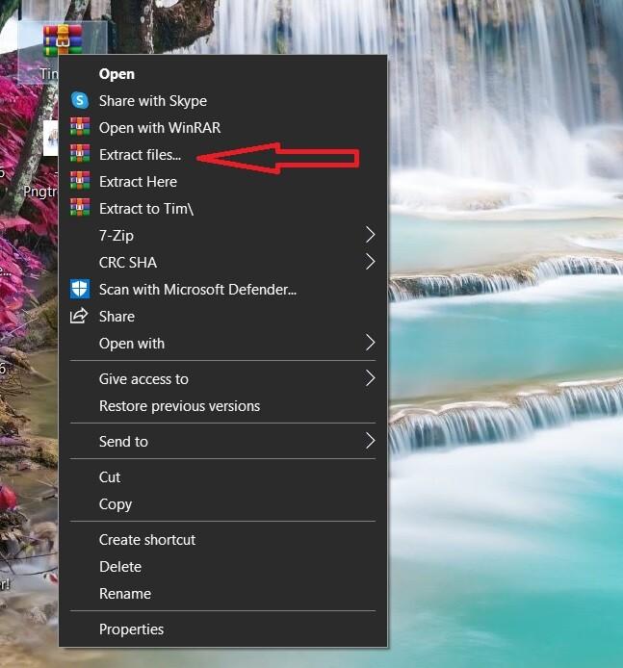The height and width of the screenshot is (668, 623).
Task: Select Extract files... option
Action: point(222,155)
